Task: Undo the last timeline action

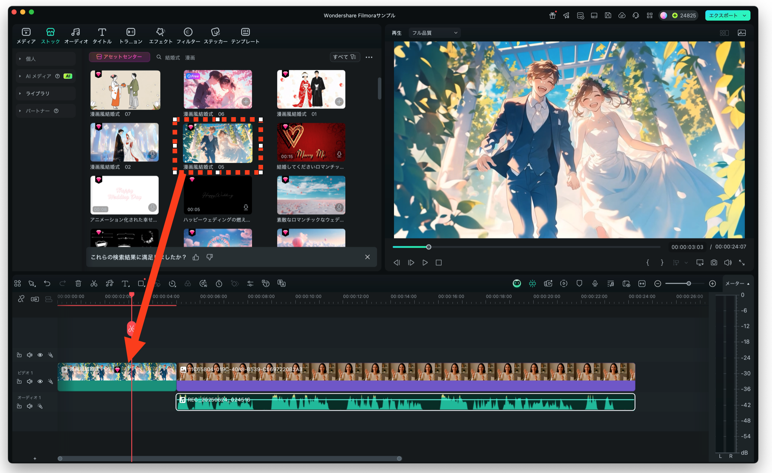Action: (47, 283)
